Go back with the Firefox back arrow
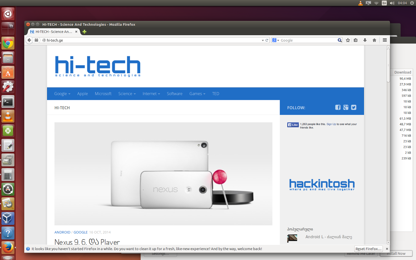The image size is (416, 260). [x=29, y=40]
